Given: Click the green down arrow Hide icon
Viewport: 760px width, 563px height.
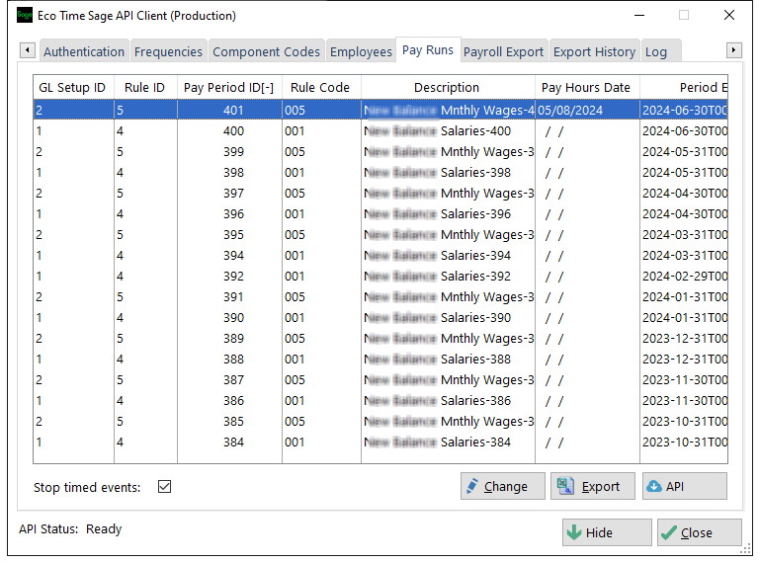Looking at the screenshot, I should point(574,532).
